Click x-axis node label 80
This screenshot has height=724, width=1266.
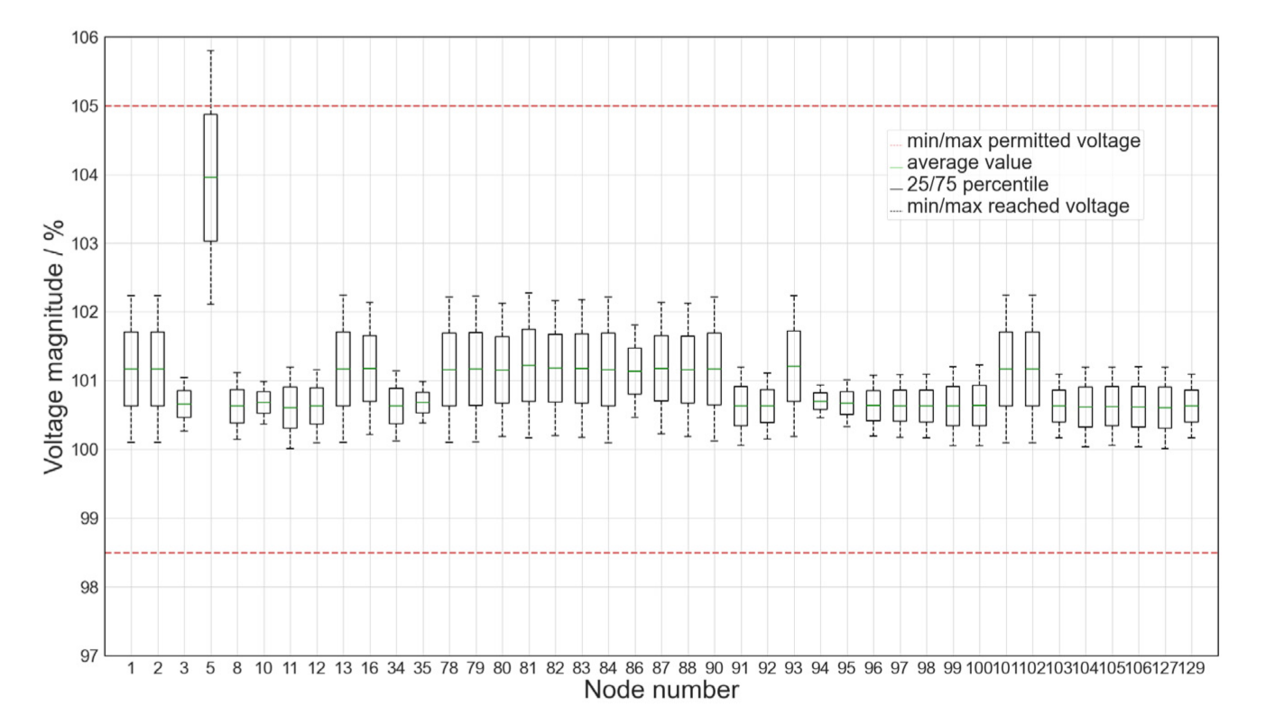pyautogui.click(x=503, y=669)
